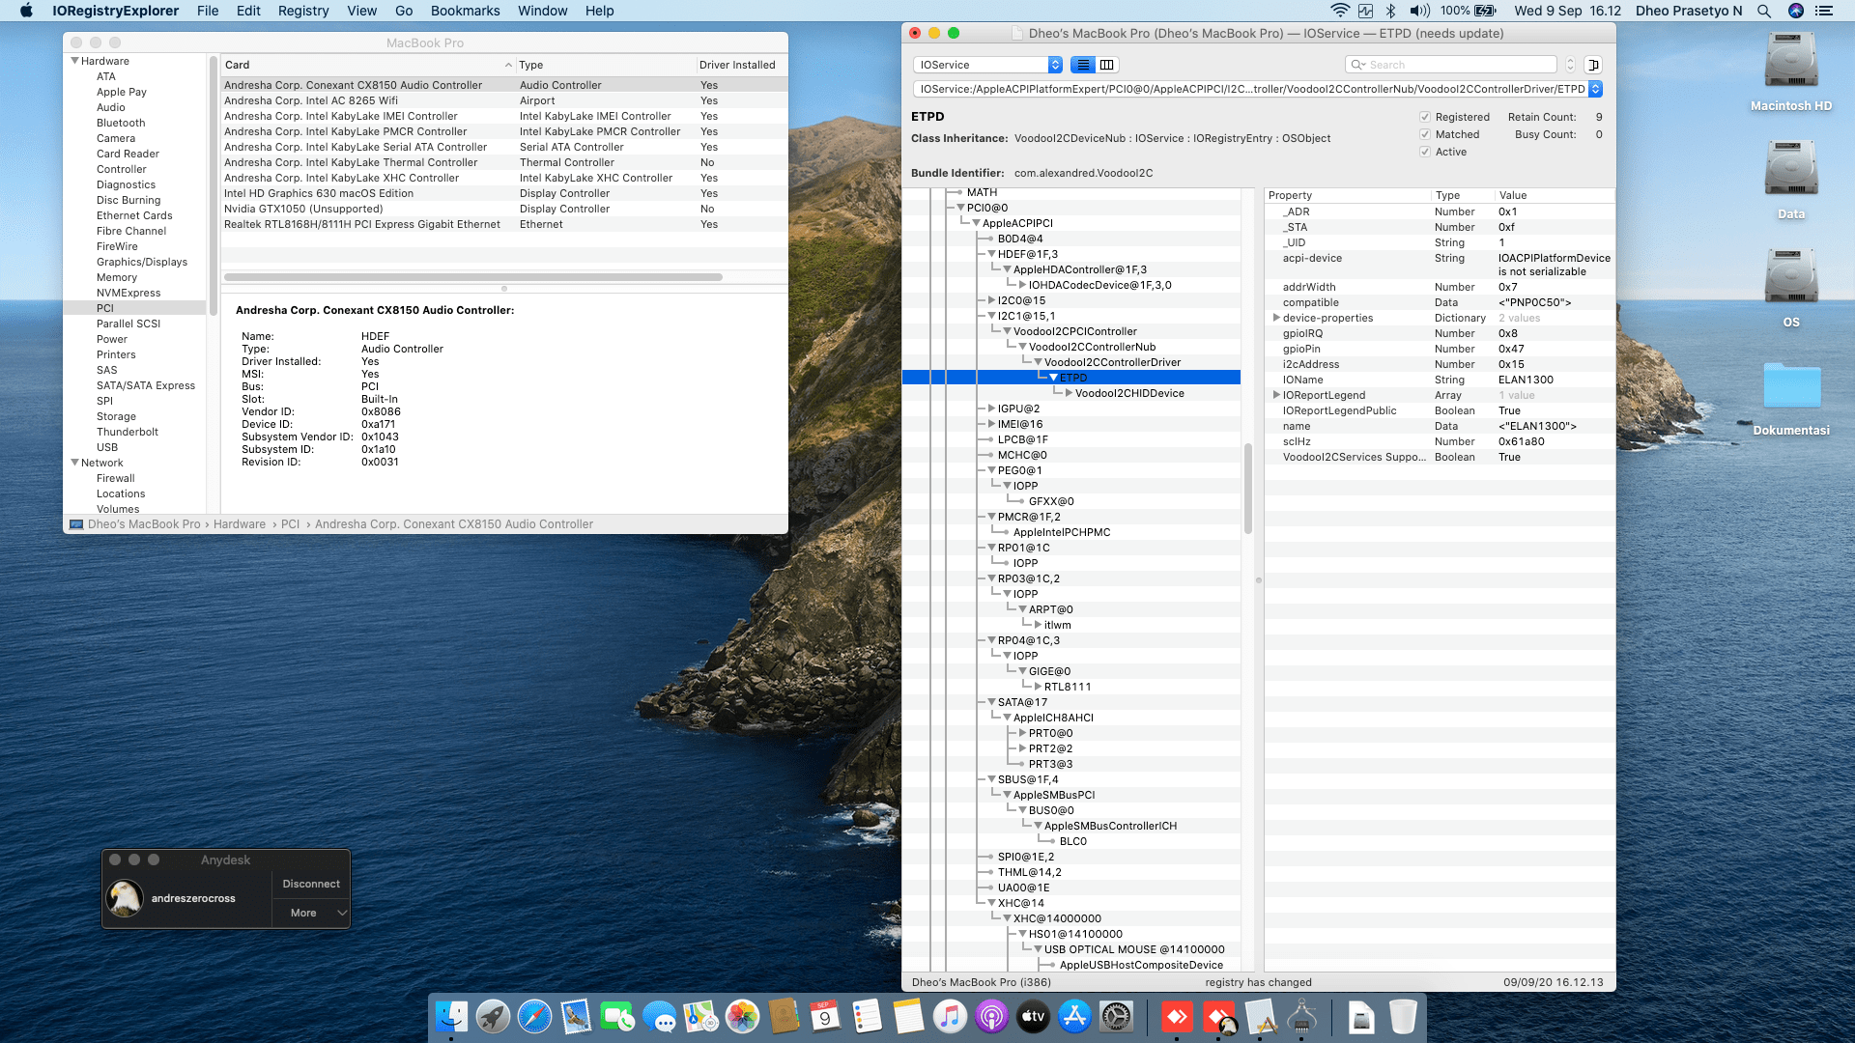Open the Window menu

pos(542,11)
